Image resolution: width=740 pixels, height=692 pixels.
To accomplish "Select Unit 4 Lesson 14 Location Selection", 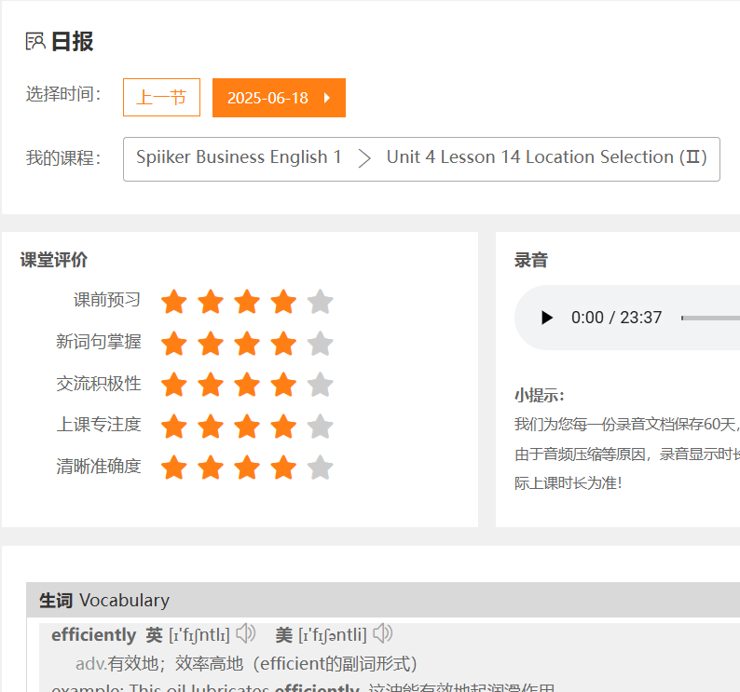I will (x=546, y=157).
